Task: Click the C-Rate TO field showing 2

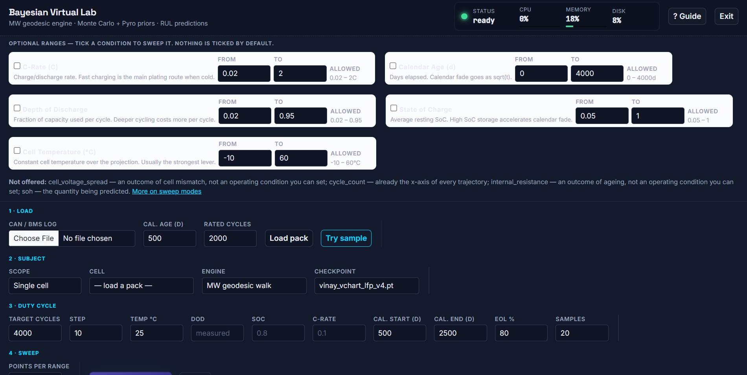Action: 300,74
